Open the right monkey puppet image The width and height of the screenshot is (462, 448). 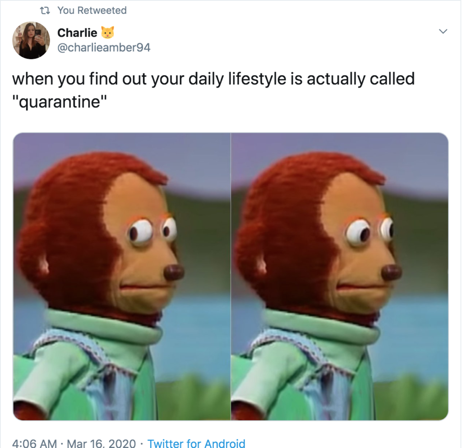[x=340, y=276]
